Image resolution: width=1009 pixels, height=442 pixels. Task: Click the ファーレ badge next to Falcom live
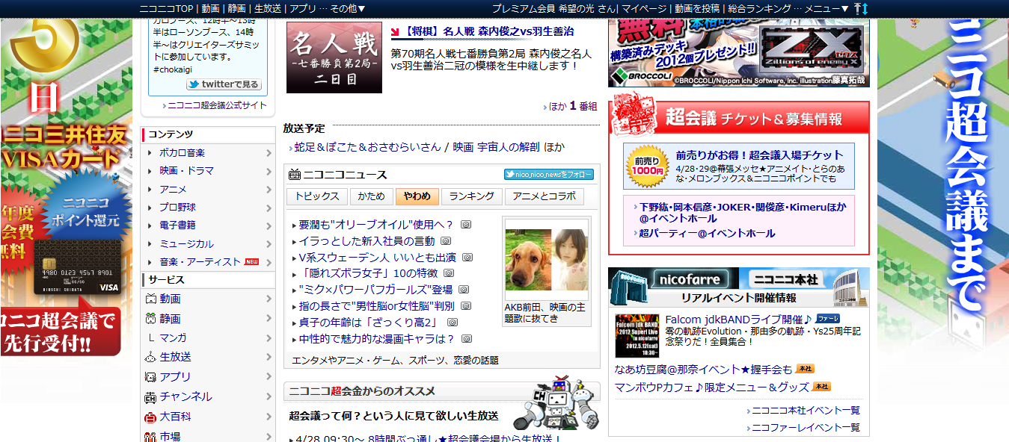pos(827,318)
